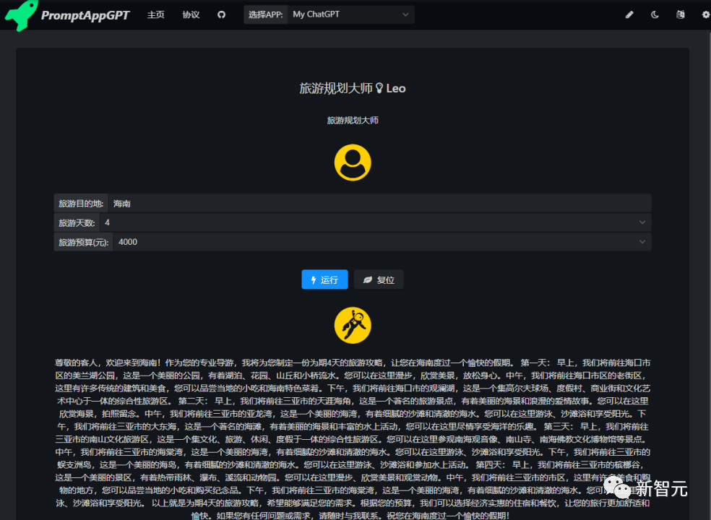Open the 选择APP dropdown showing My ChatGPT
711x520 pixels.
(350, 14)
